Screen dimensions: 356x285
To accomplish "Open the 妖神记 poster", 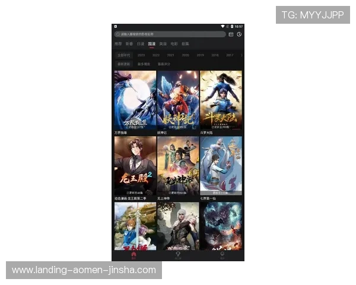I will tap(178, 100).
